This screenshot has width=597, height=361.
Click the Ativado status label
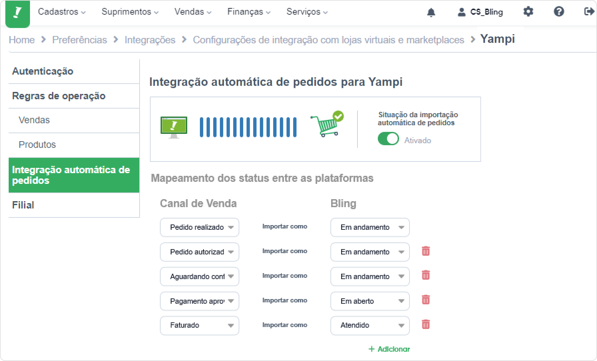point(418,141)
